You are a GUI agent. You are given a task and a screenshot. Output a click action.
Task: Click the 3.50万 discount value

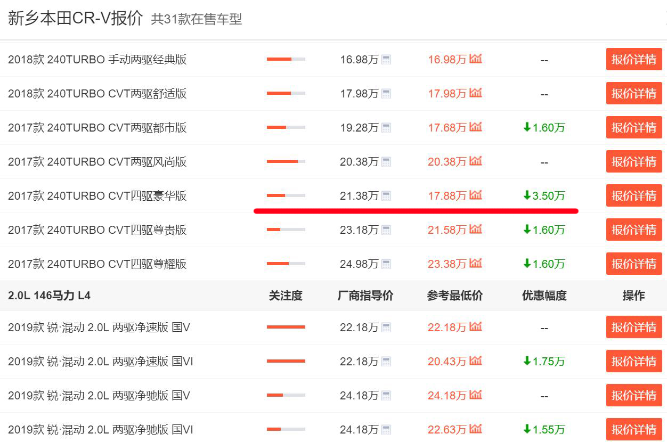[x=544, y=196]
